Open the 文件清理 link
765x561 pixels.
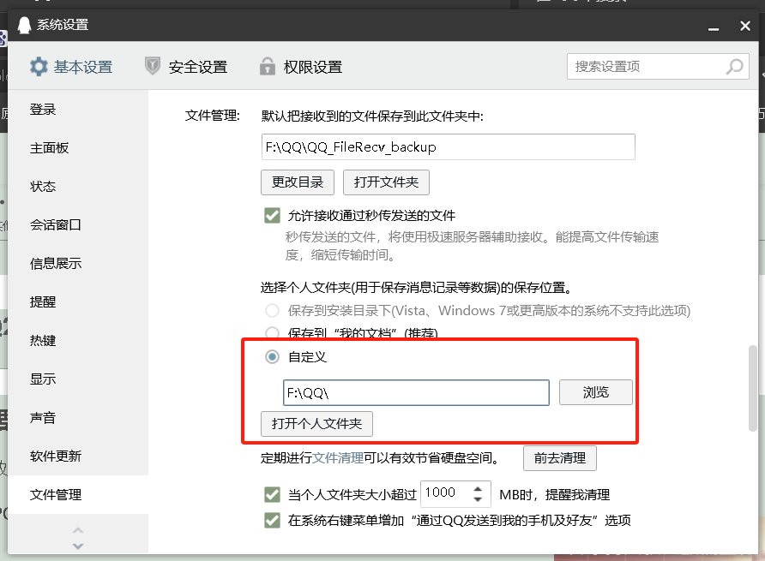(x=338, y=457)
